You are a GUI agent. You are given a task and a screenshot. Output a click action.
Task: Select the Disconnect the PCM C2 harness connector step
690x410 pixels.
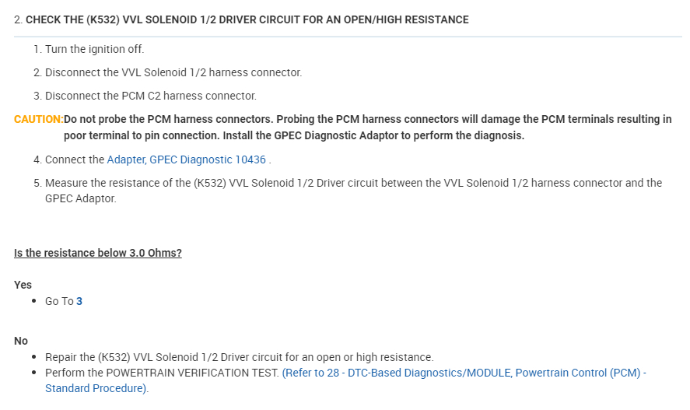tap(150, 96)
